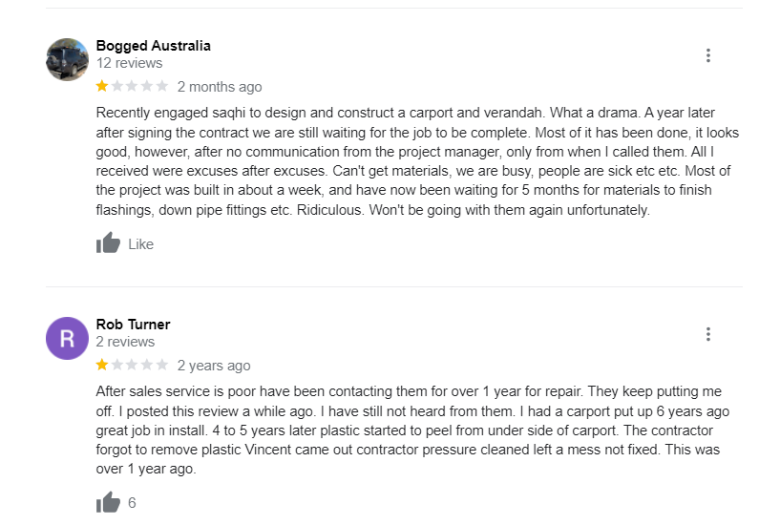Click the "2 reviews" text under Rob Turner
This screenshot has height=525, width=759.
(125, 342)
